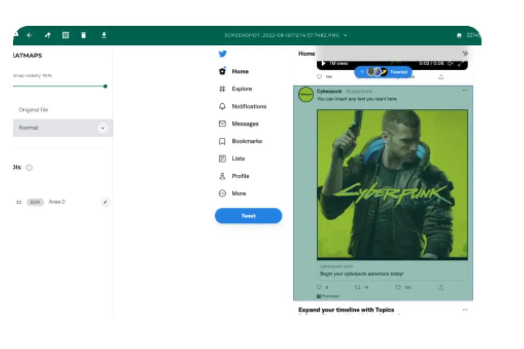The height and width of the screenshot is (349, 524).
Task: Click the percentage badge on Area 0
Action: point(35,202)
